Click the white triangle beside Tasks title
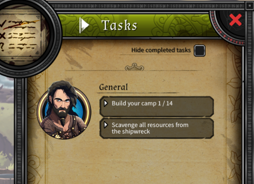The height and width of the screenshot is (184, 254). click(84, 25)
